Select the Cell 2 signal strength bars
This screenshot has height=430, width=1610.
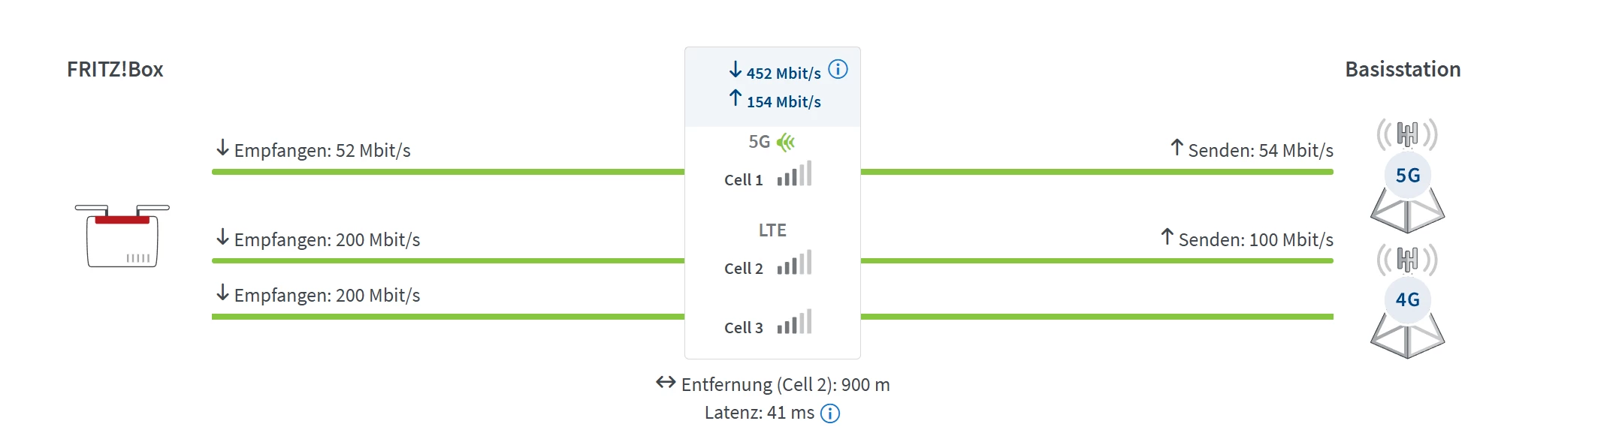pos(794,263)
